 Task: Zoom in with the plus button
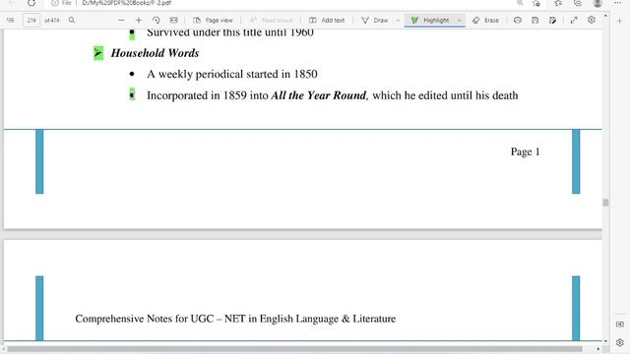(x=139, y=20)
